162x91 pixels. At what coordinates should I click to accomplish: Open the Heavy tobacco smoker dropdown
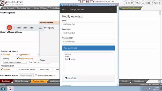15,62
